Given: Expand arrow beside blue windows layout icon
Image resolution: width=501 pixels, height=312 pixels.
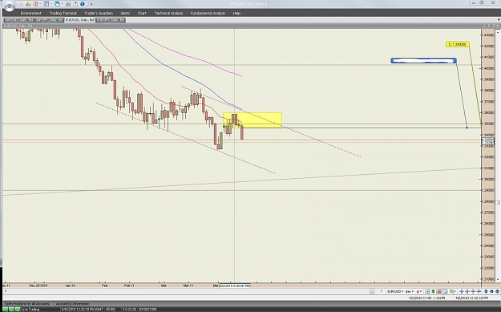Looking at the screenshot, I should point(62,4).
